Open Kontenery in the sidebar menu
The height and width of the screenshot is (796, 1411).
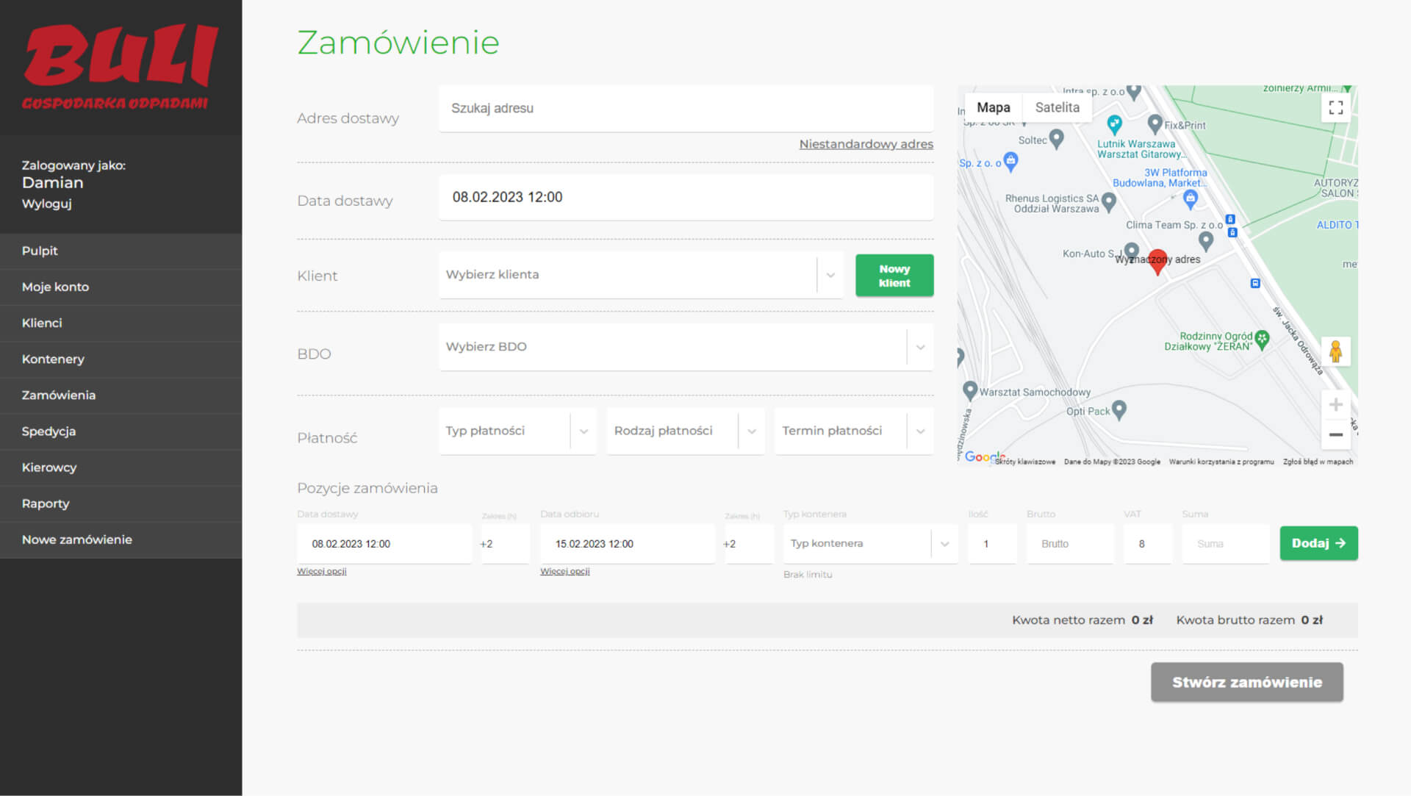(53, 359)
